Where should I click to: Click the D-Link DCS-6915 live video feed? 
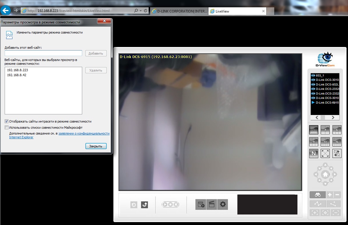(210, 122)
